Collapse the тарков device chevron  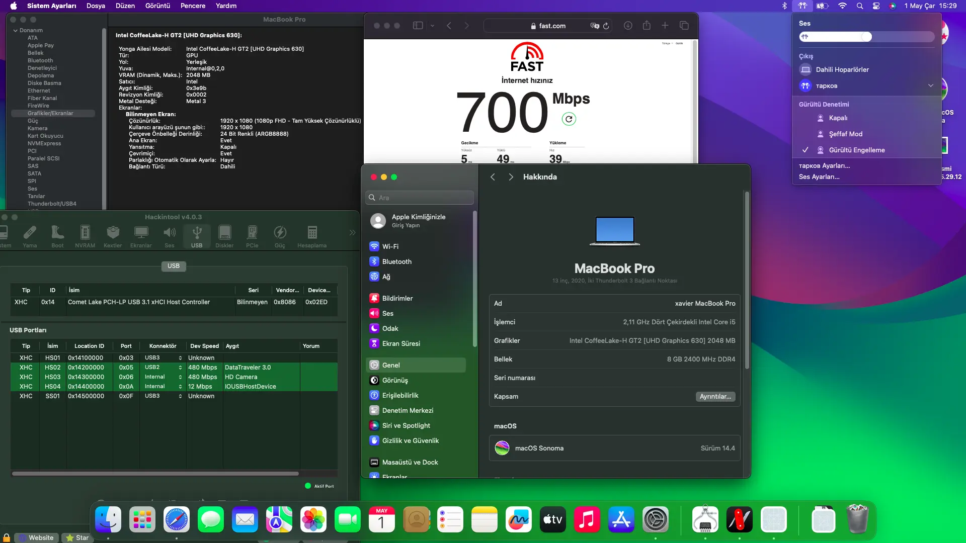tap(930, 85)
